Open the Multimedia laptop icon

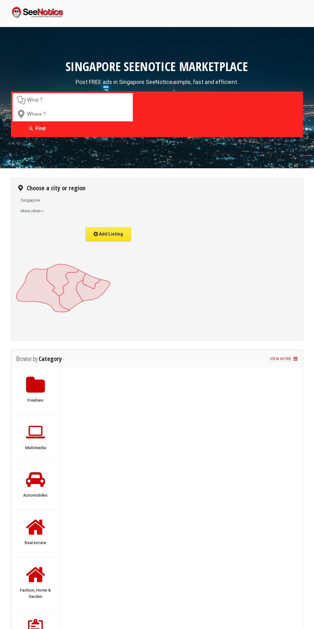click(35, 432)
